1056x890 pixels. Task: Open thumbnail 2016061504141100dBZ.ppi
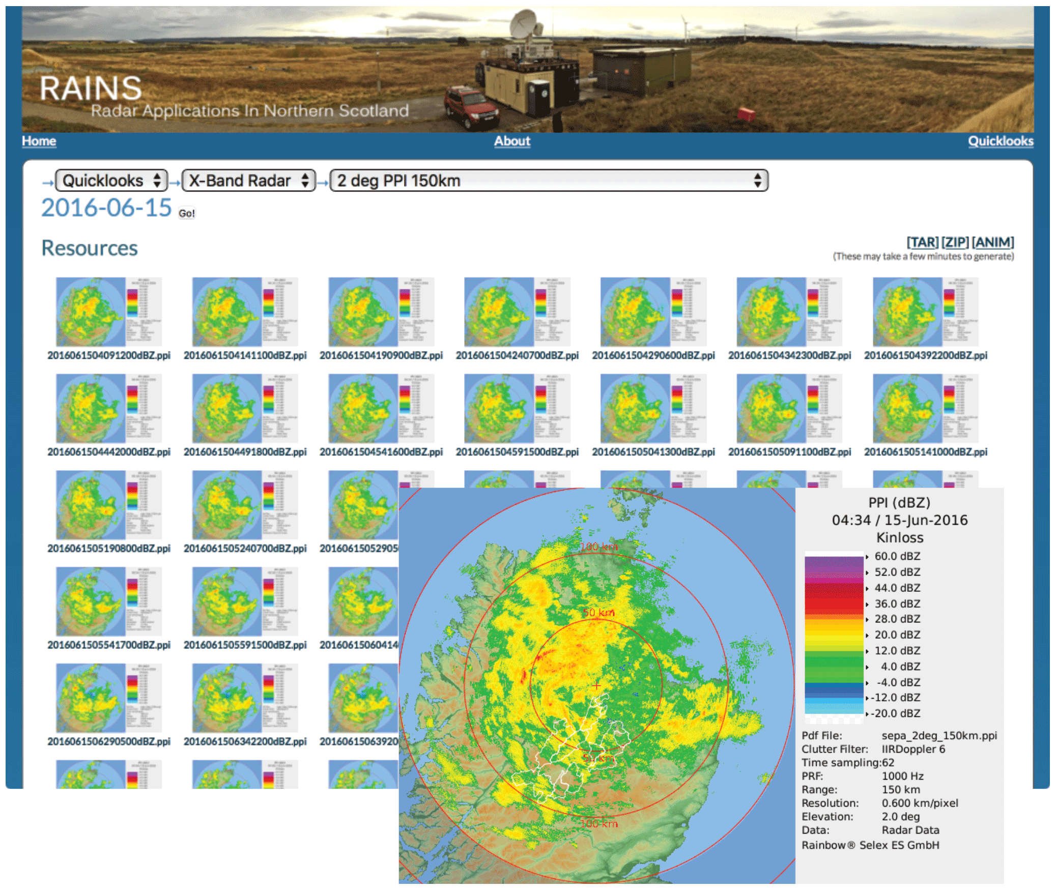click(x=245, y=312)
